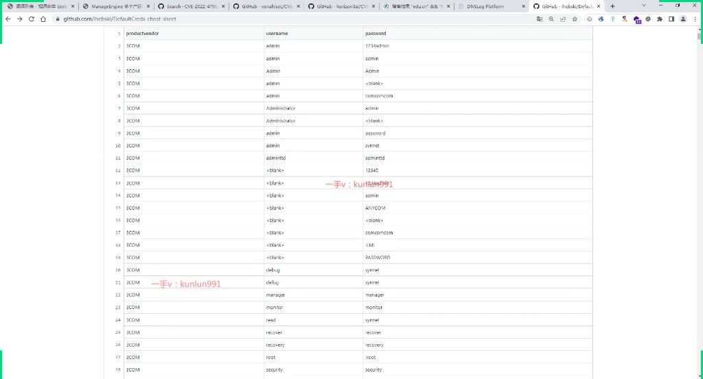Close the ManageEngine tab
The width and height of the screenshot is (703, 379).
click(x=148, y=6)
